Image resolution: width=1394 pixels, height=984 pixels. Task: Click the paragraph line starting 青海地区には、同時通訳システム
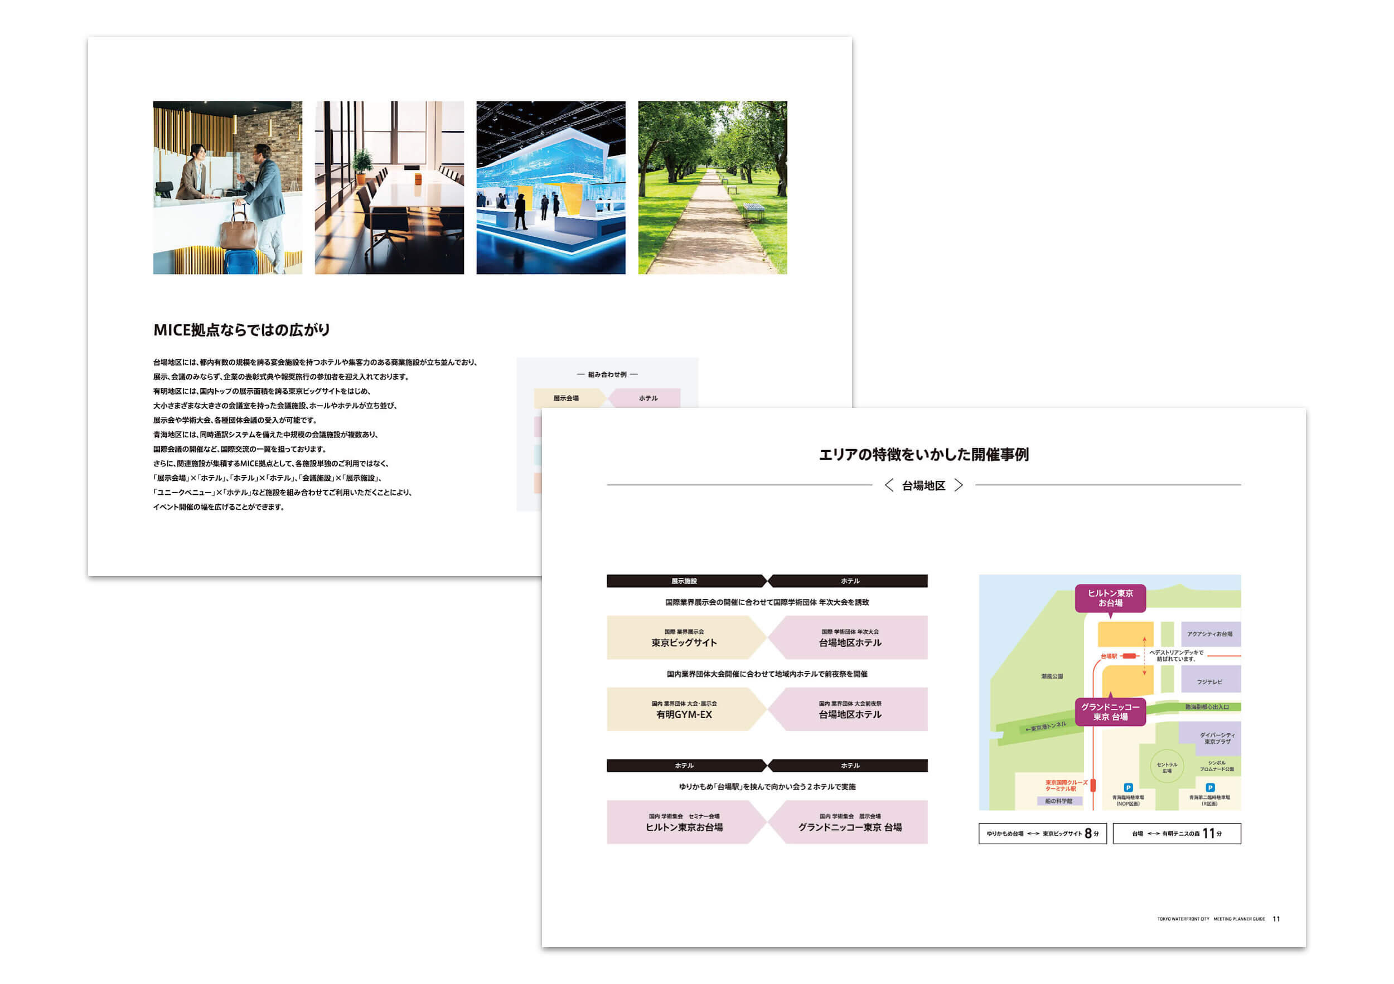(267, 435)
